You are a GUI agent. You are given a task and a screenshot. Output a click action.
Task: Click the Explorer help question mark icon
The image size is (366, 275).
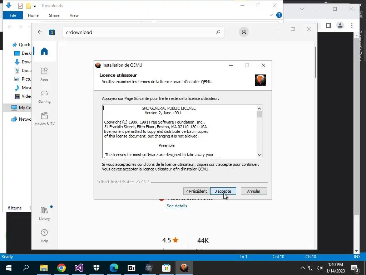pos(279,15)
